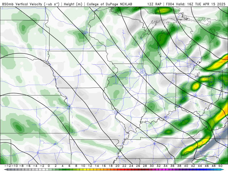
Task: Click the 2 value on the color scale
Action: (x=56, y=166)
